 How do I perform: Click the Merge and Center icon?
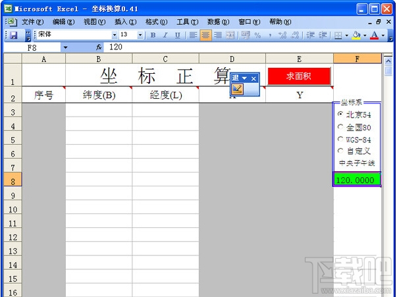tap(230, 35)
